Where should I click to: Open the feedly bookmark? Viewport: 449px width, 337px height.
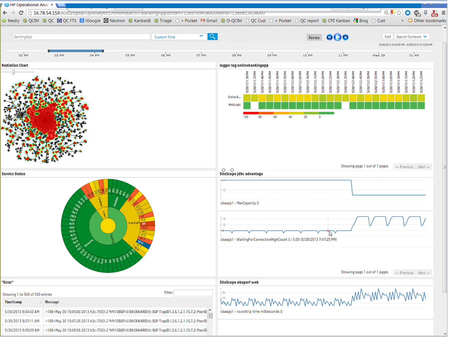(11, 21)
